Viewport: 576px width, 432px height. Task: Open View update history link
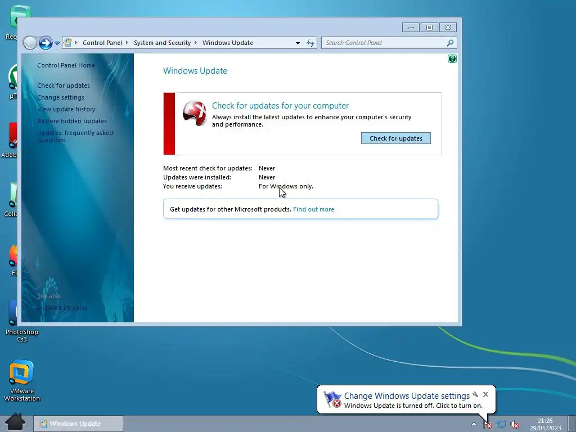tap(66, 109)
